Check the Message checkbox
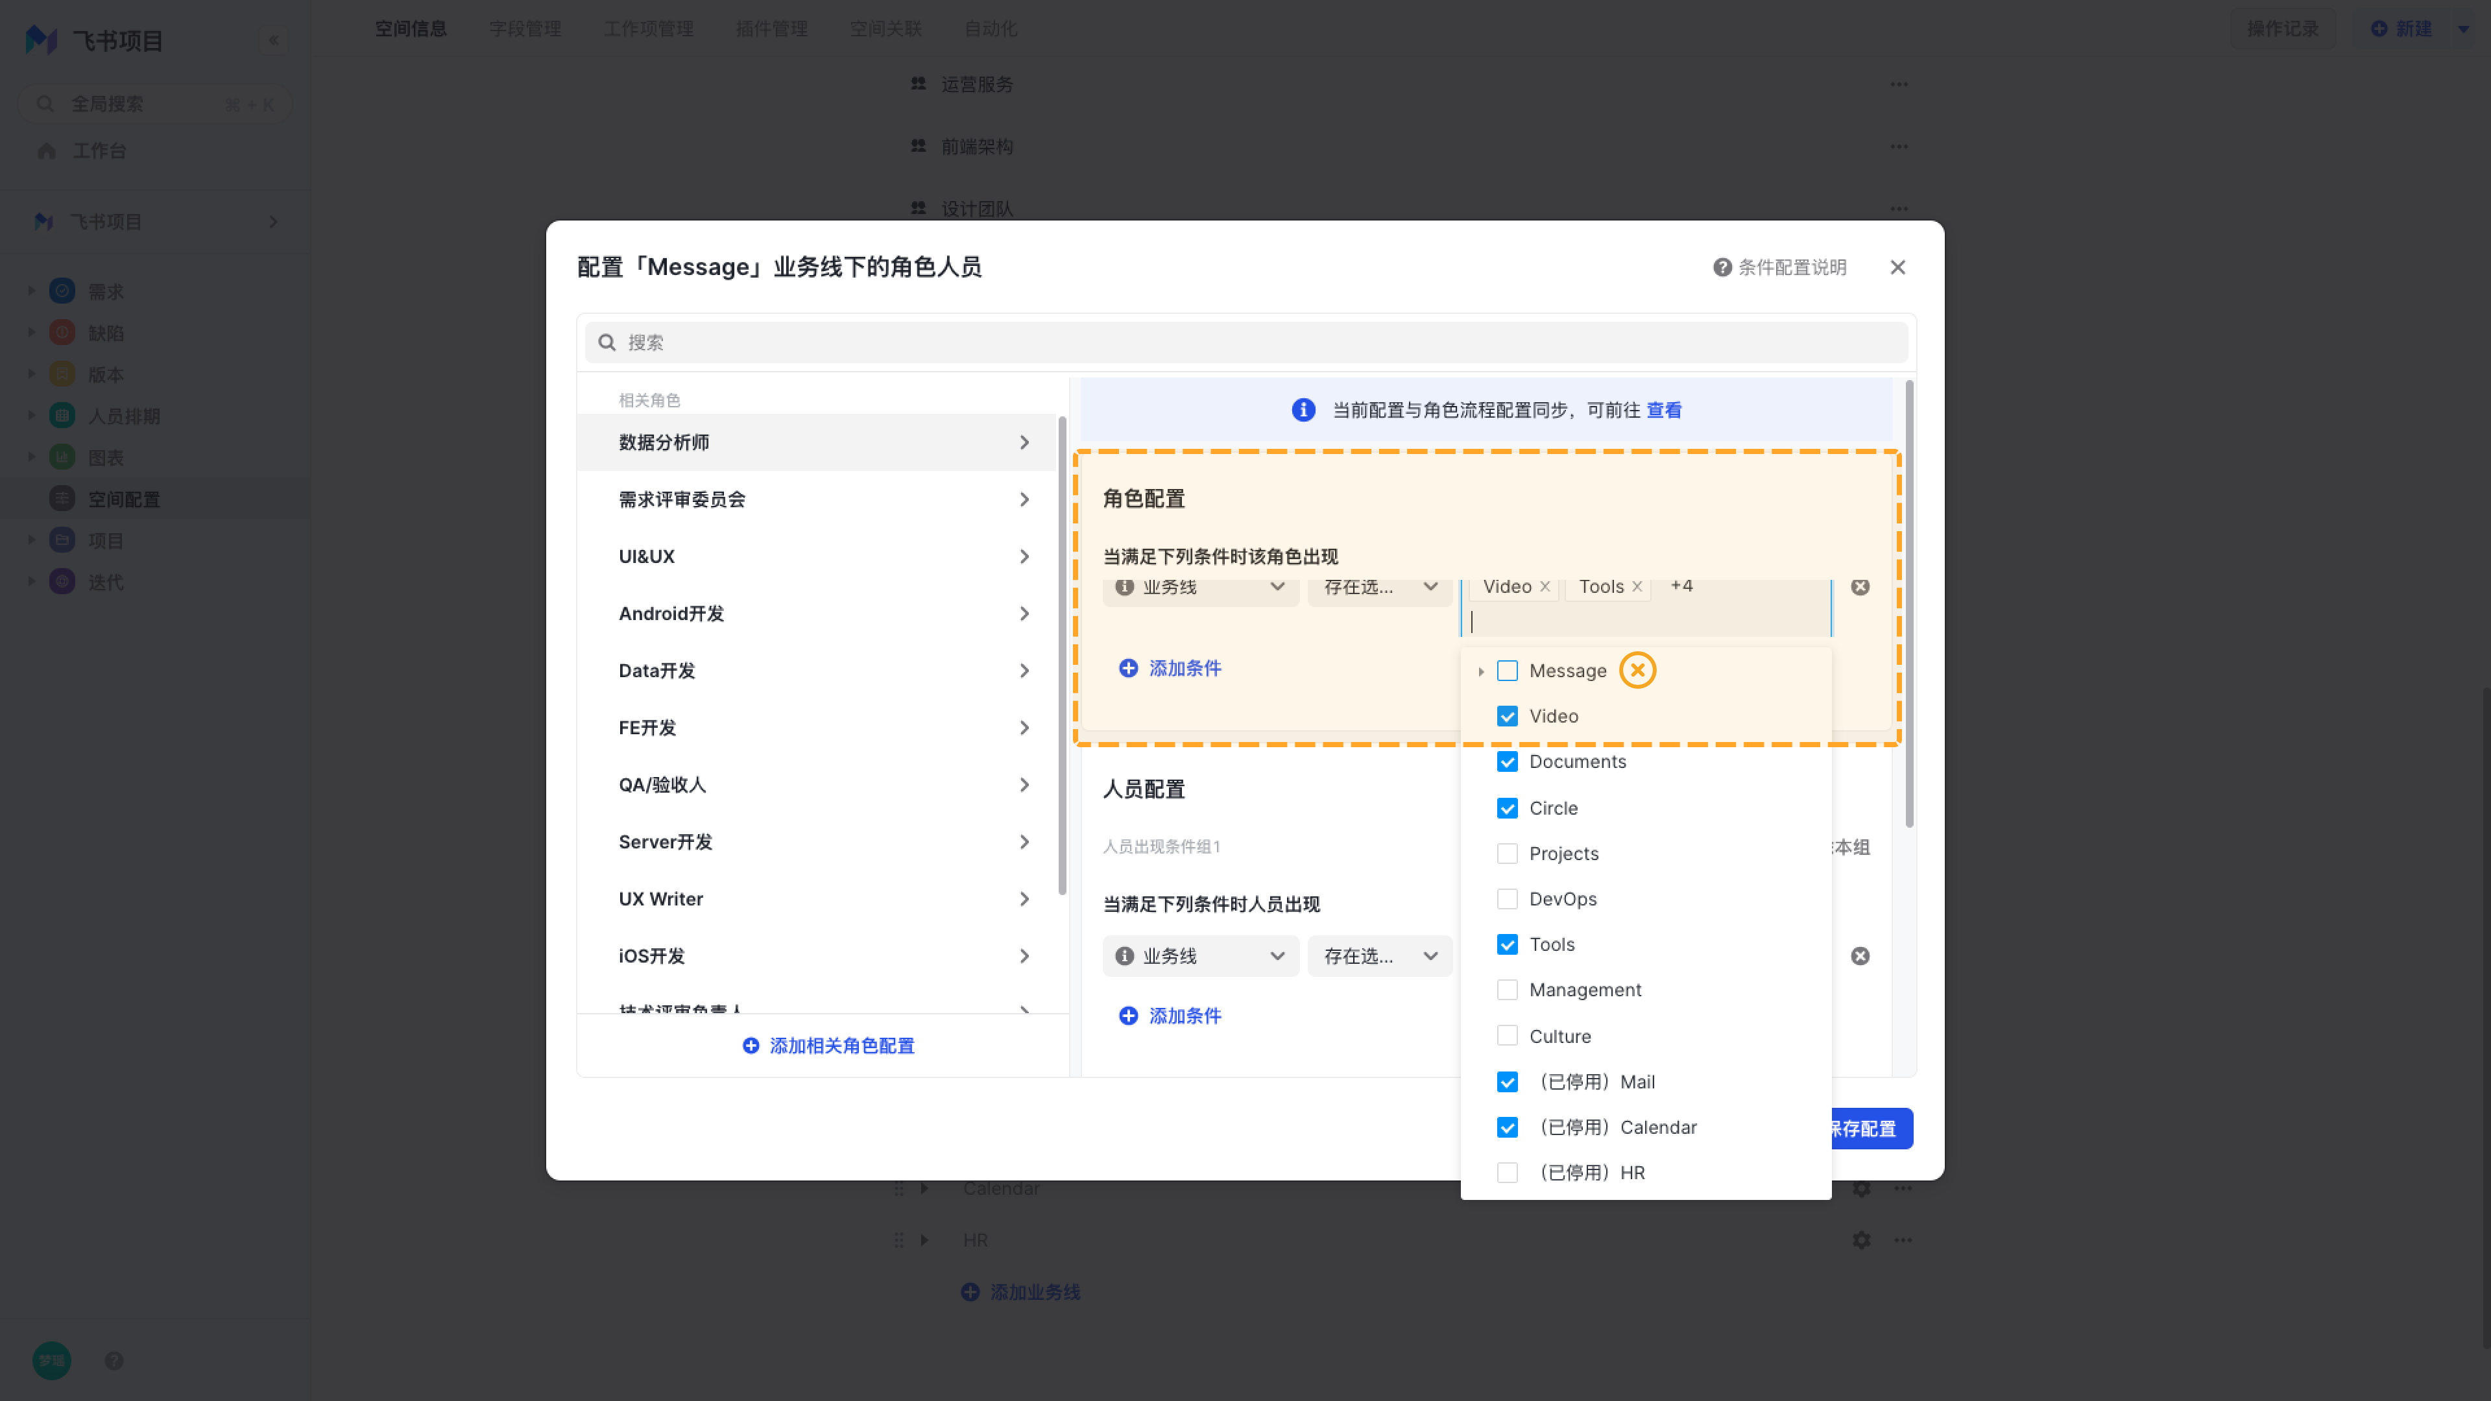Screen dimensions: 2491x1401 click(1506, 670)
